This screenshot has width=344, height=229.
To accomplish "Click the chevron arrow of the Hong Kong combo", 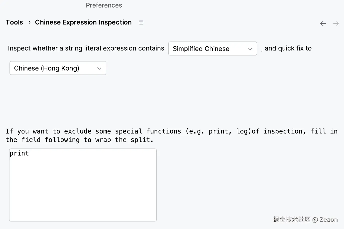I will [99, 68].
